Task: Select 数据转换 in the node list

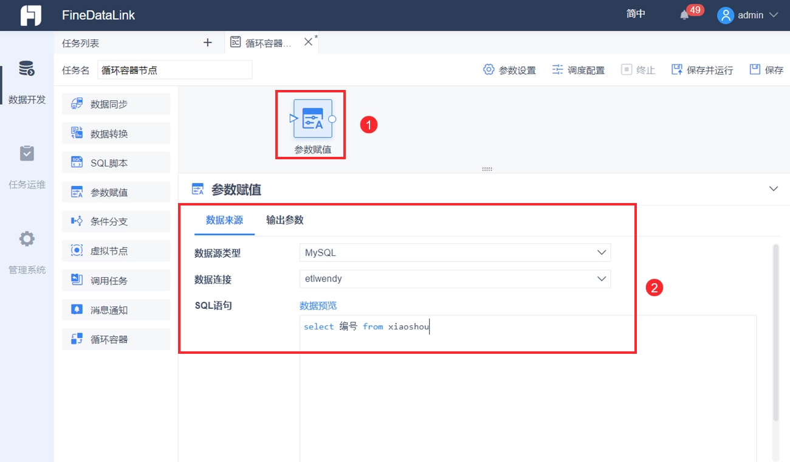Action: coord(116,133)
